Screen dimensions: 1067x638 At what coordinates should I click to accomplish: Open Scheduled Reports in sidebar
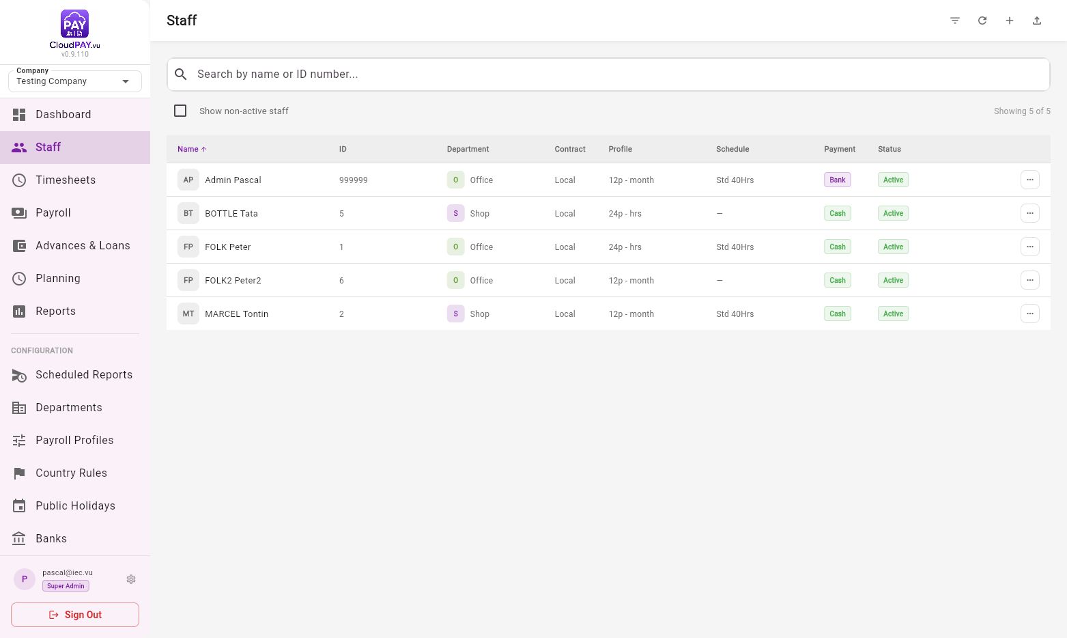click(x=75, y=375)
